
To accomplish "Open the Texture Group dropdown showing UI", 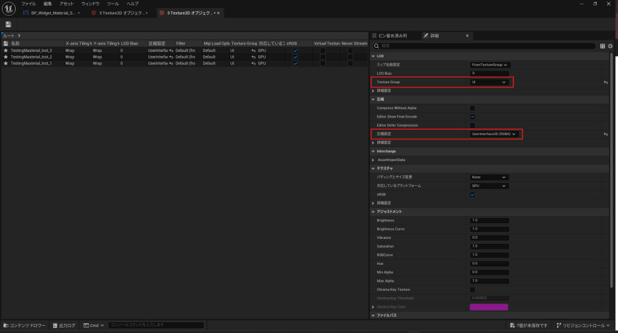I will (489, 82).
